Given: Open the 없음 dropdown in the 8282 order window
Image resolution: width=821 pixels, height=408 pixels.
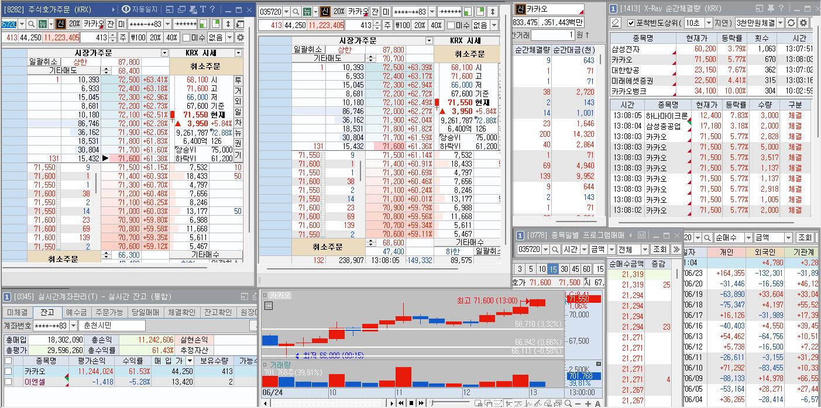Looking at the screenshot, I should (229, 37).
